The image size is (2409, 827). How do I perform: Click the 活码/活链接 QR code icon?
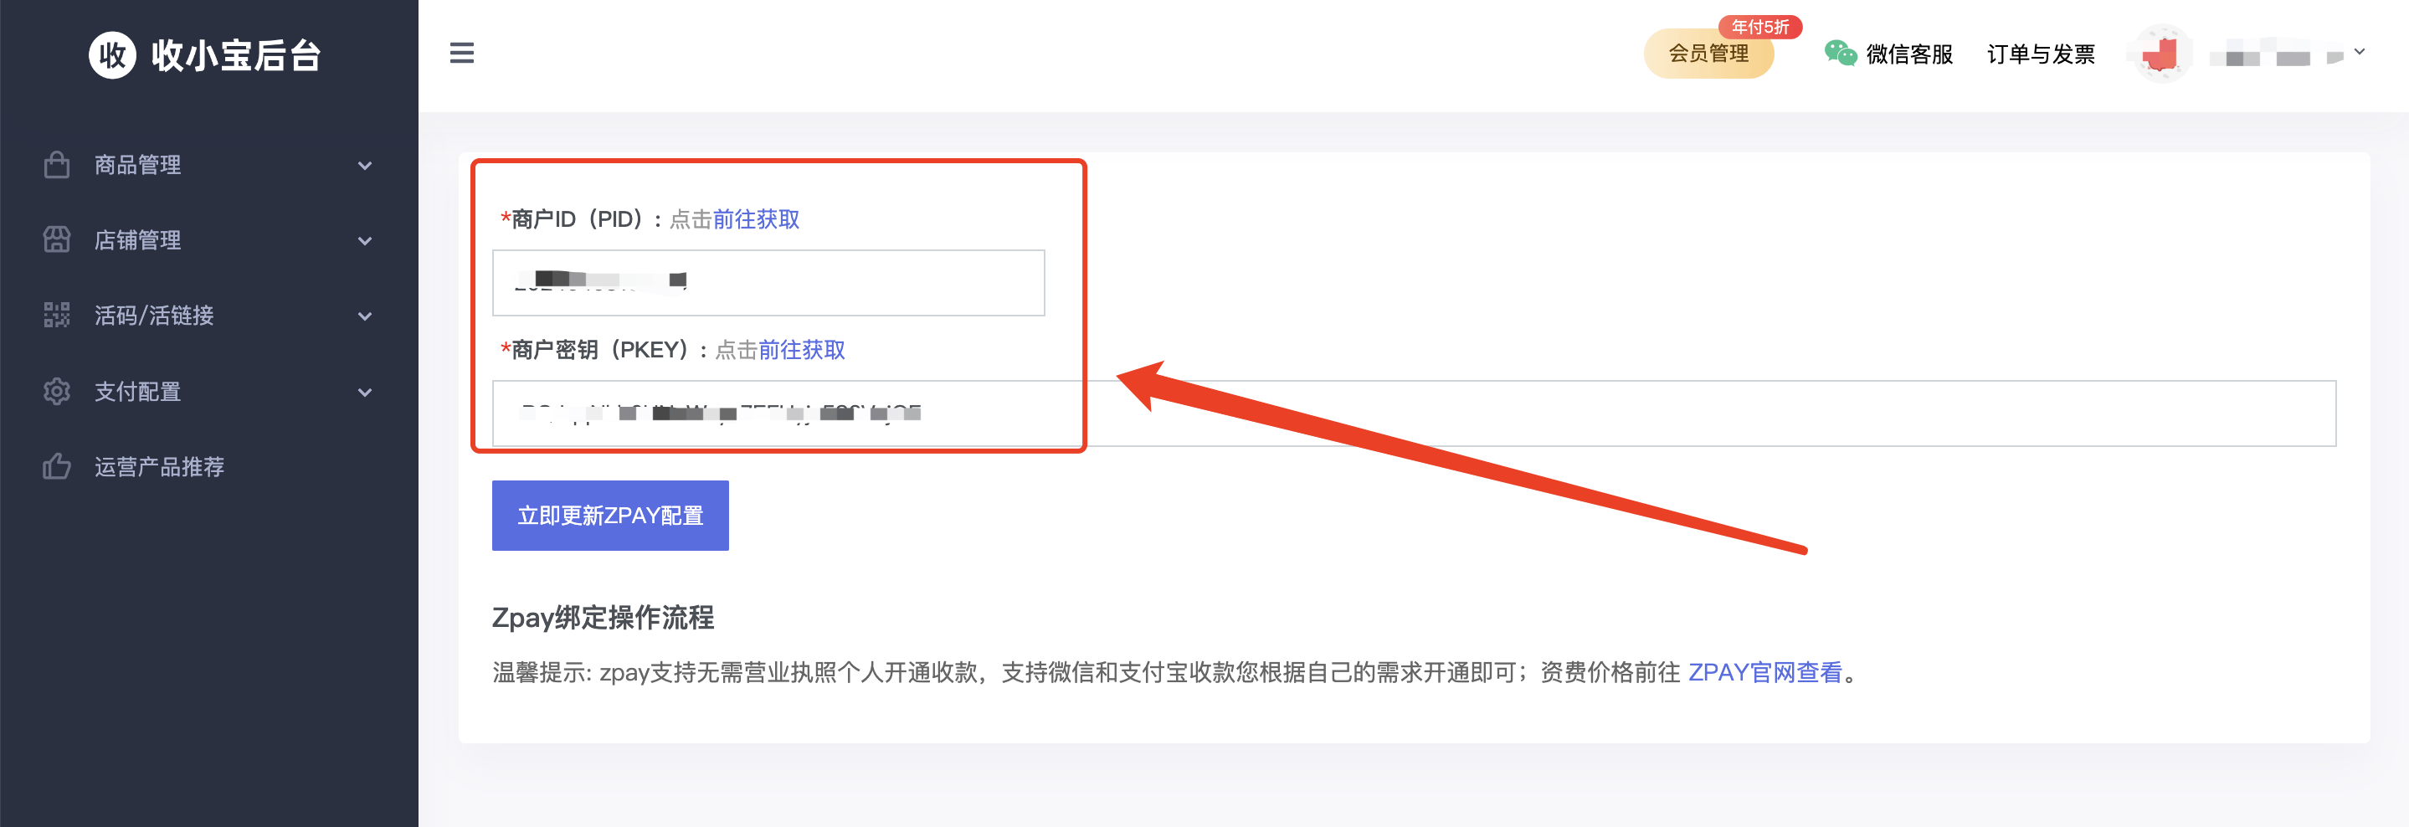pos(57,316)
